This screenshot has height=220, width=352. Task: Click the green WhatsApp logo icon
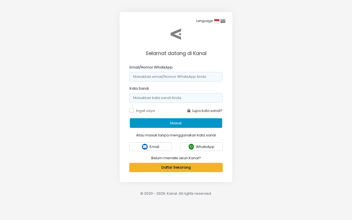pyautogui.click(x=191, y=147)
